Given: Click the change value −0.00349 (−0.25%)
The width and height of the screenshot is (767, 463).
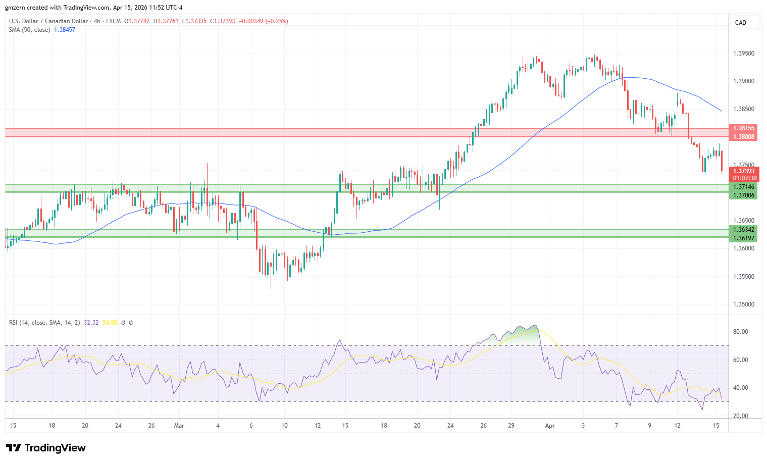Looking at the screenshot, I should coord(264,21).
